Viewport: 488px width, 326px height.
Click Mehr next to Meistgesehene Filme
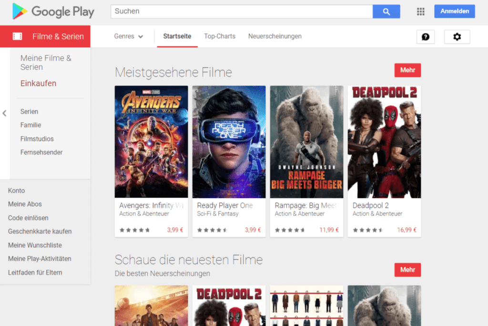tap(408, 70)
